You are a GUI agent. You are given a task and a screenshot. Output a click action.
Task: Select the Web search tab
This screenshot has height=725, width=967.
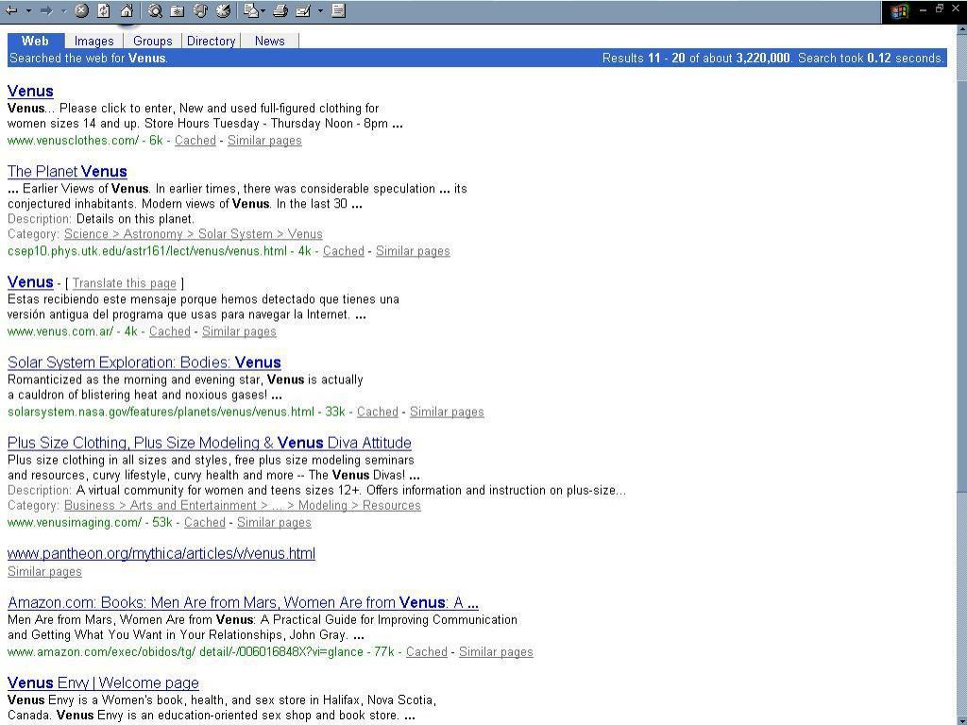pos(35,41)
